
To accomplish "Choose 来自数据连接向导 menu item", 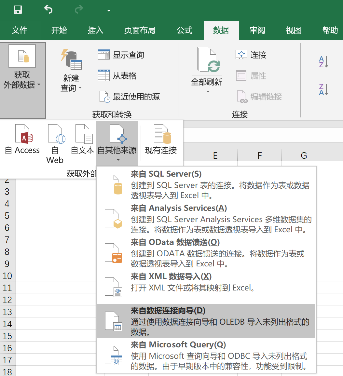I will [206, 321].
